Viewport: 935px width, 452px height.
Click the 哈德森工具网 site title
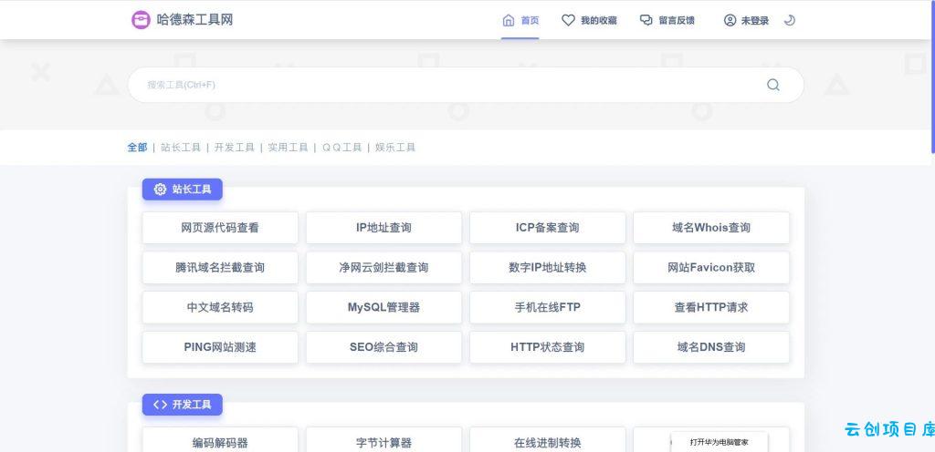pyautogui.click(x=194, y=20)
